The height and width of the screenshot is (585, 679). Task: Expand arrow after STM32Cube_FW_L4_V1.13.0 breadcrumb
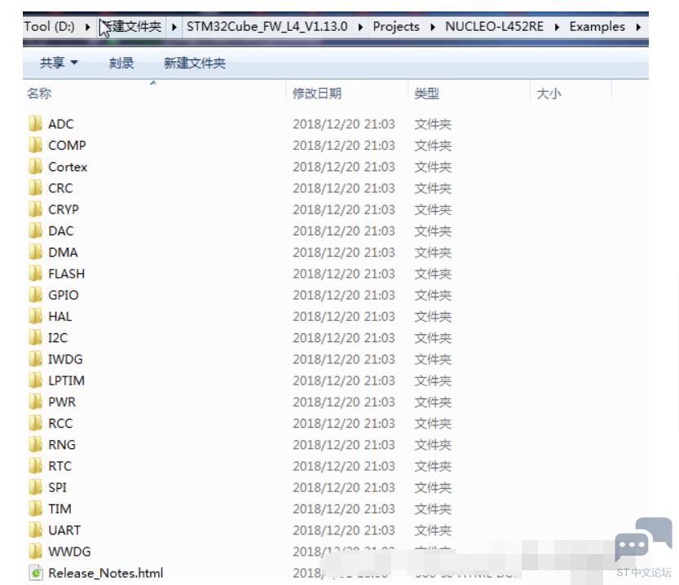pyautogui.click(x=360, y=27)
